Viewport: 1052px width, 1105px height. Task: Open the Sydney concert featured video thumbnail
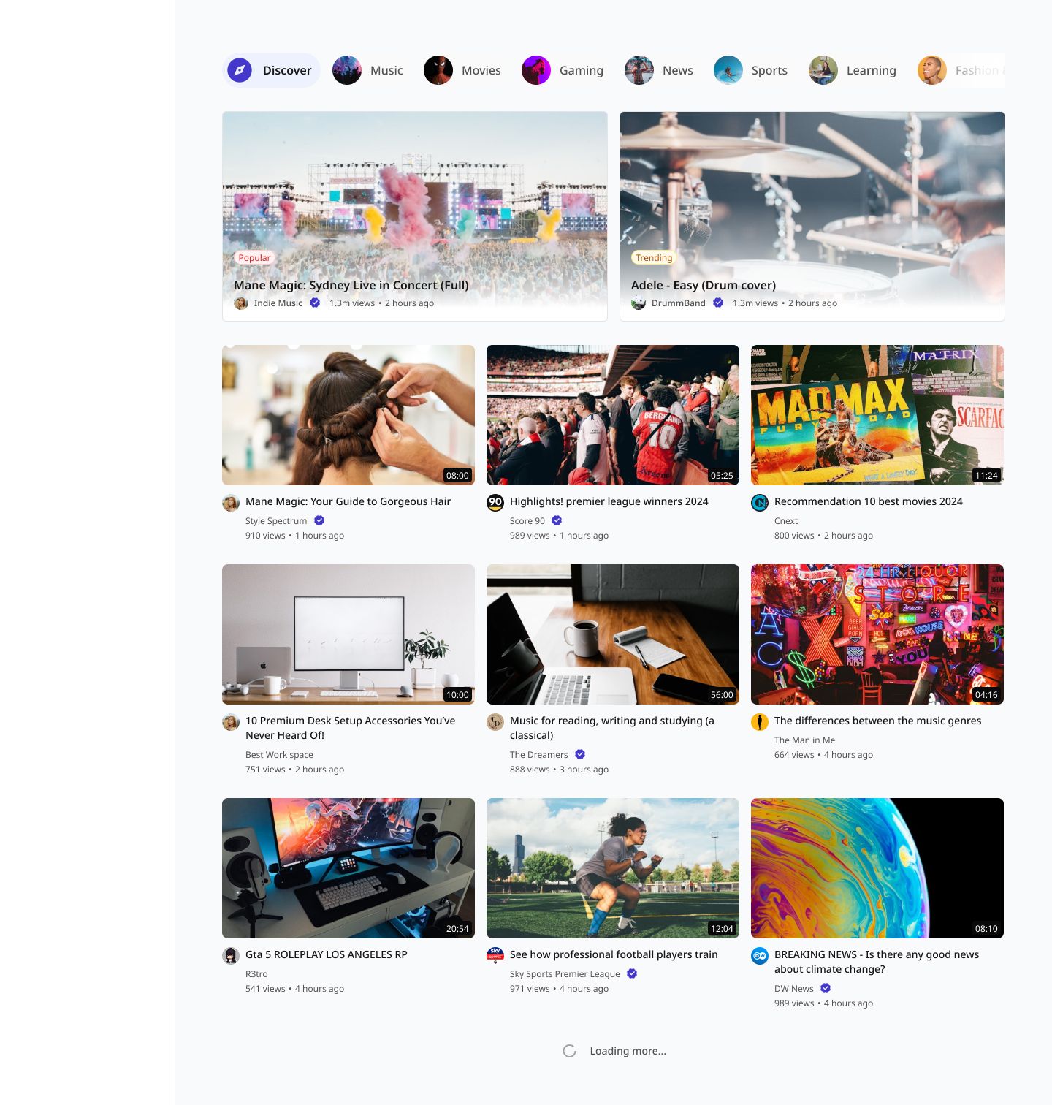pyautogui.click(x=415, y=216)
